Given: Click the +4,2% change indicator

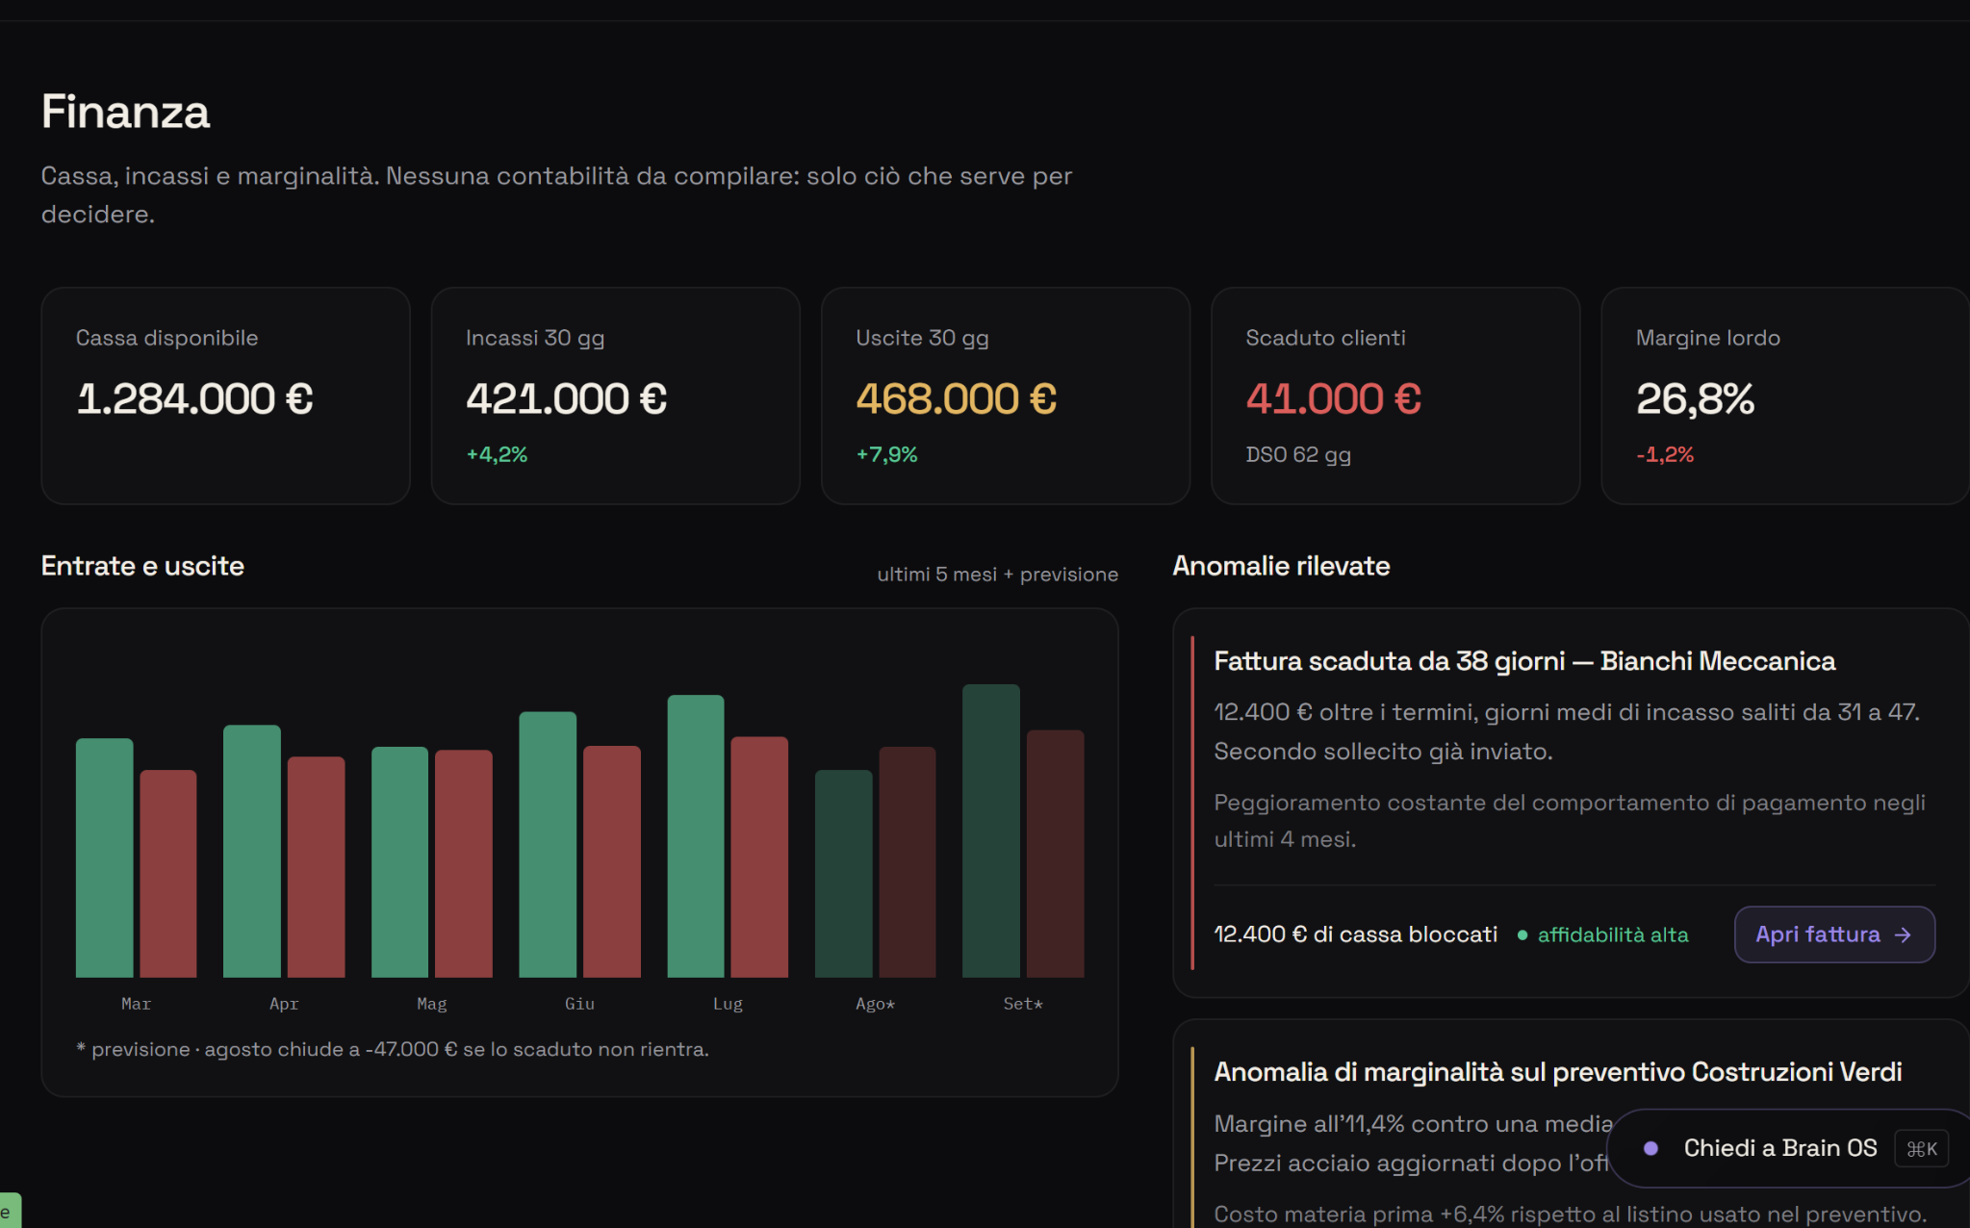Looking at the screenshot, I should (x=497, y=454).
